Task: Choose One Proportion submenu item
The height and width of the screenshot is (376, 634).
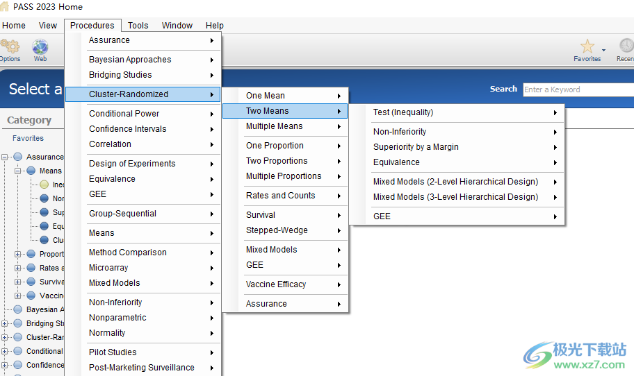Action: coord(285,146)
